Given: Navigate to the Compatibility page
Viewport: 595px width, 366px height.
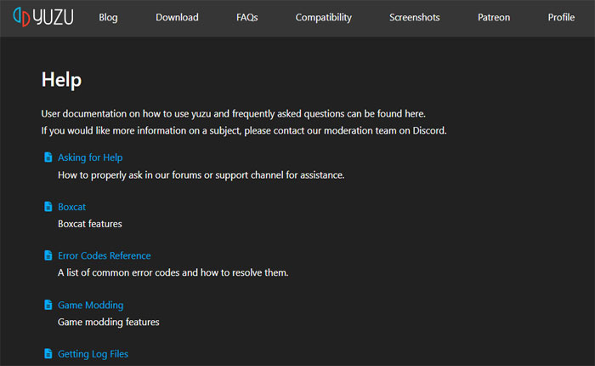Looking at the screenshot, I should pos(323,17).
